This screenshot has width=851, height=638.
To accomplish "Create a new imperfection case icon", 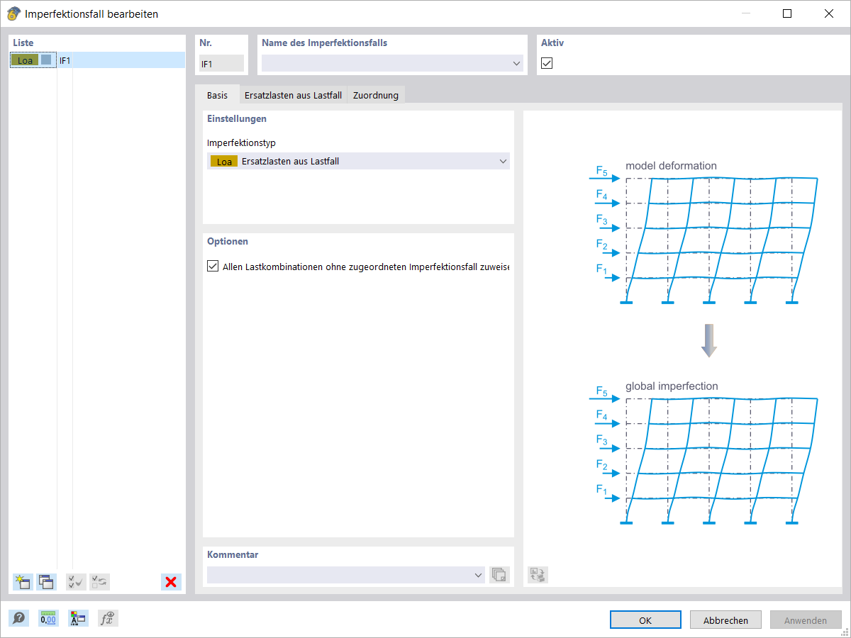I will (23, 582).
